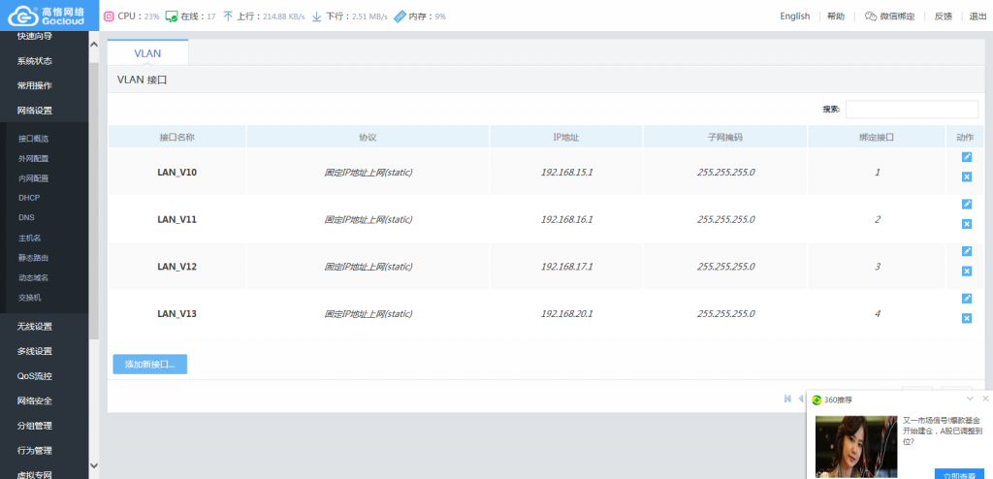
Task: Click the online devices monitor icon
Action: (171, 16)
